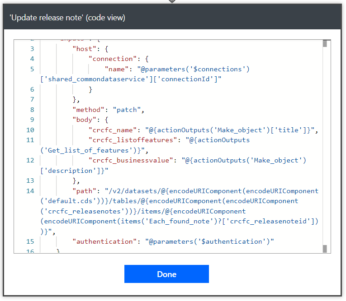
Task: Click the "crcfc_listoffeatures" property key
Action: pyautogui.click(x=133, y=140)
